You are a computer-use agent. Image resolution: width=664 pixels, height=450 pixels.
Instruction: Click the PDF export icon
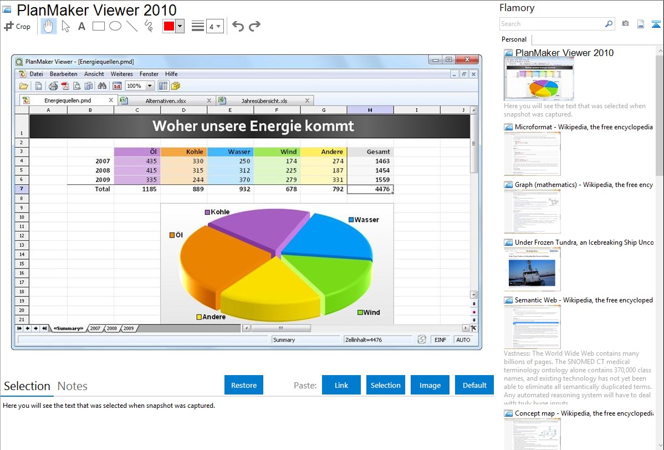point(65,86)
